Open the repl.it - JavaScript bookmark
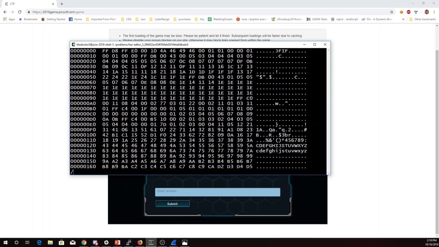The width and height of the screenshot is (439, 247). pyautogui.click(x=344, y=19)
